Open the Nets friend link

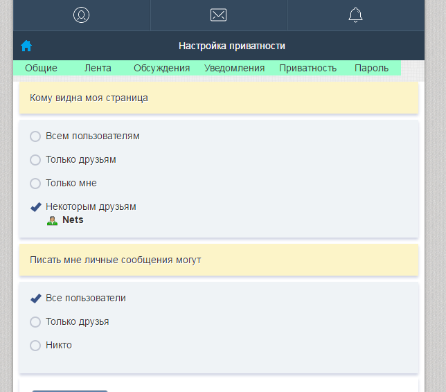[x=73, y=220]
